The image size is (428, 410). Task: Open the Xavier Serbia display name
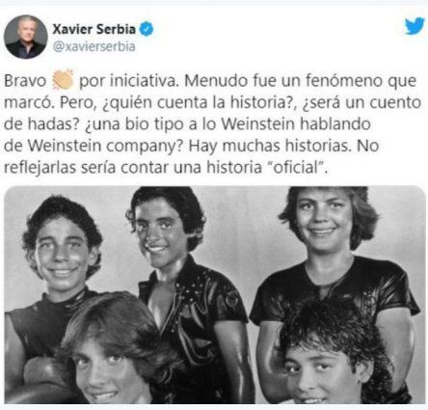coord(94,29)
